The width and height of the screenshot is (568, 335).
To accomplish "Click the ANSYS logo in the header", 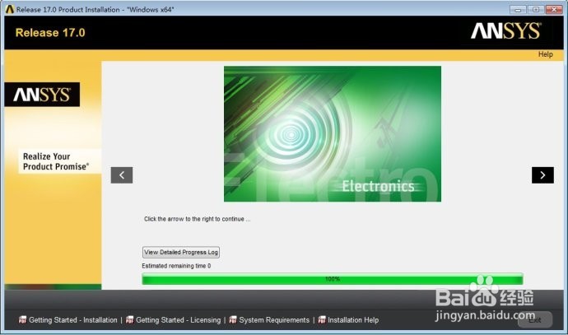I will click(505, 30).
